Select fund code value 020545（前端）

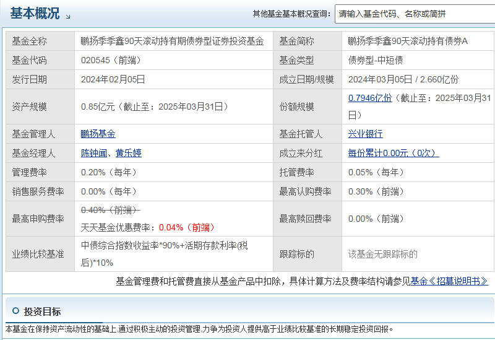click(111, 60)
